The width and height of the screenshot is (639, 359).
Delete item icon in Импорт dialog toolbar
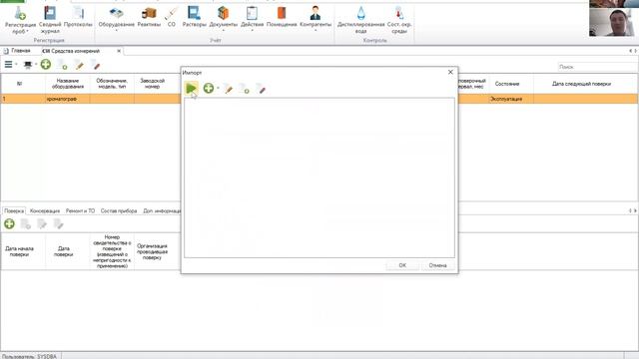[x=261, y=88]
